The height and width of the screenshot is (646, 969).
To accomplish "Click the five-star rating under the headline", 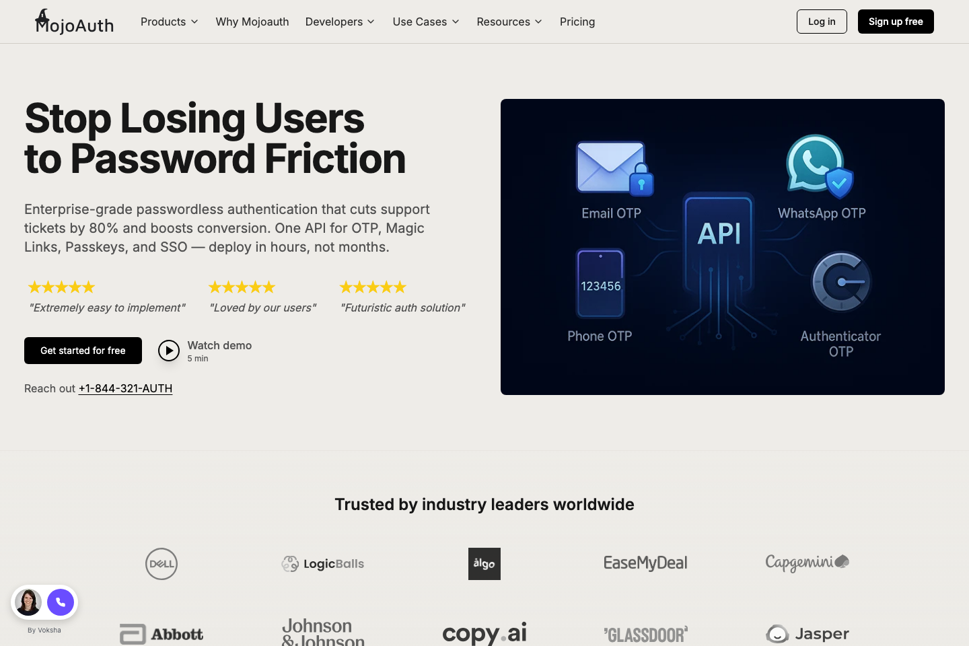I will 61,287.
